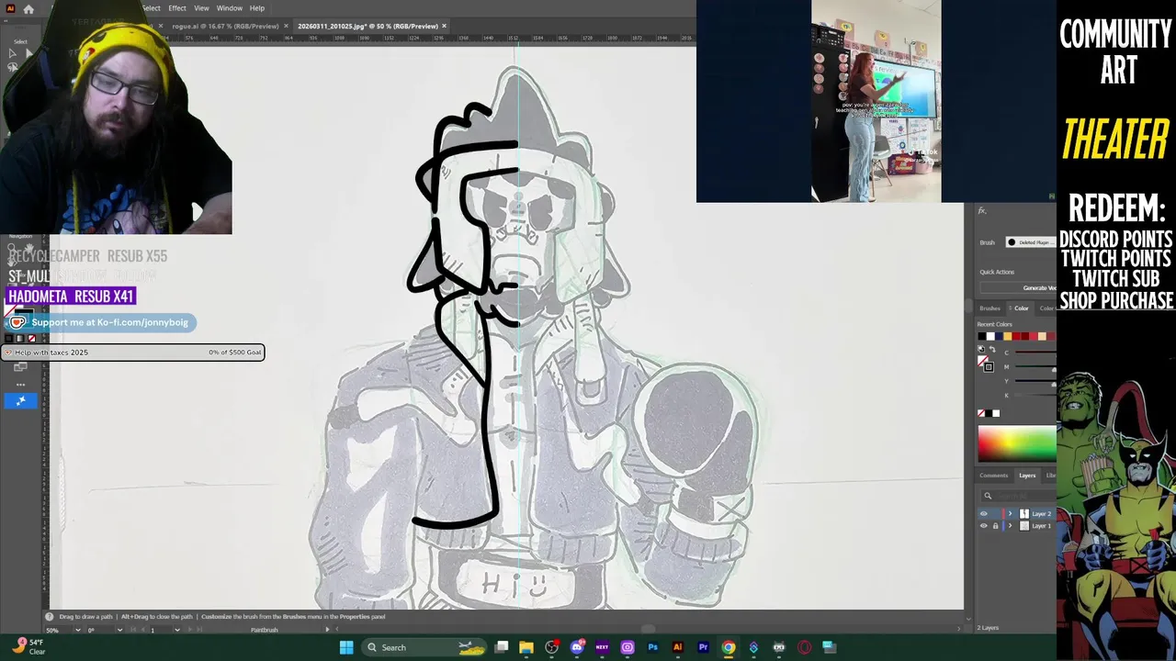The height and width of the screenshot is (661, 1176).
Task: Switch to the Brushes panel tab
Action: 989,308
